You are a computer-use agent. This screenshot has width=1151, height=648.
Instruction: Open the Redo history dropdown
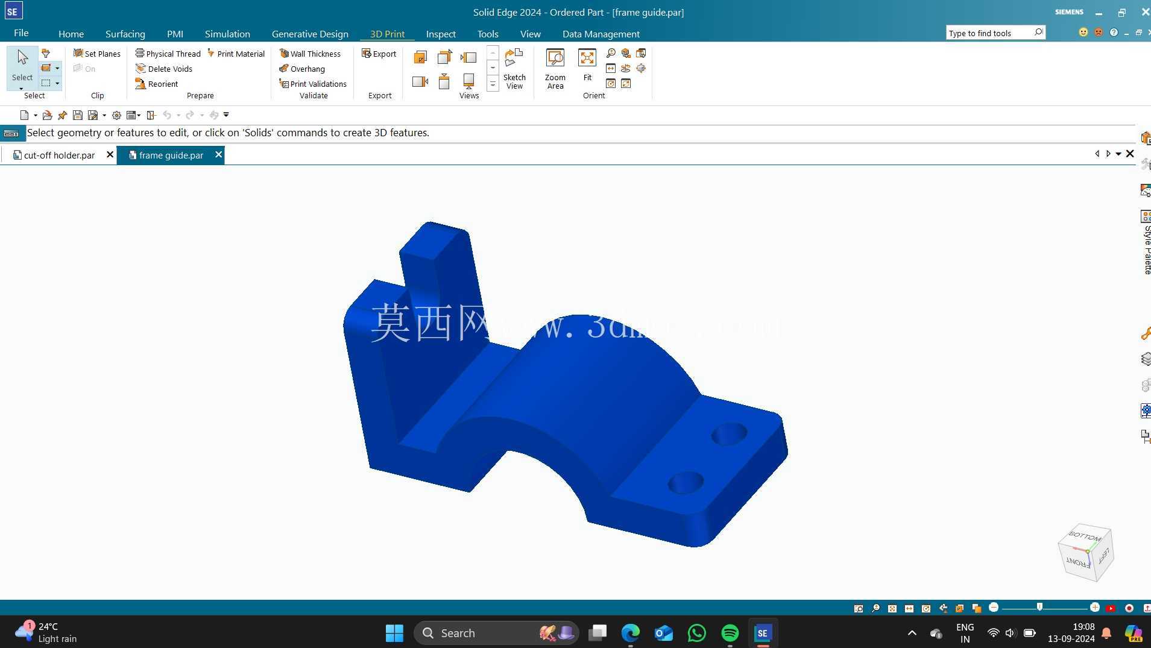(x=201, y=115)
